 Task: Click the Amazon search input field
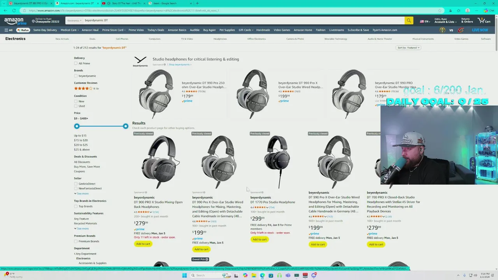click(244, 20)
